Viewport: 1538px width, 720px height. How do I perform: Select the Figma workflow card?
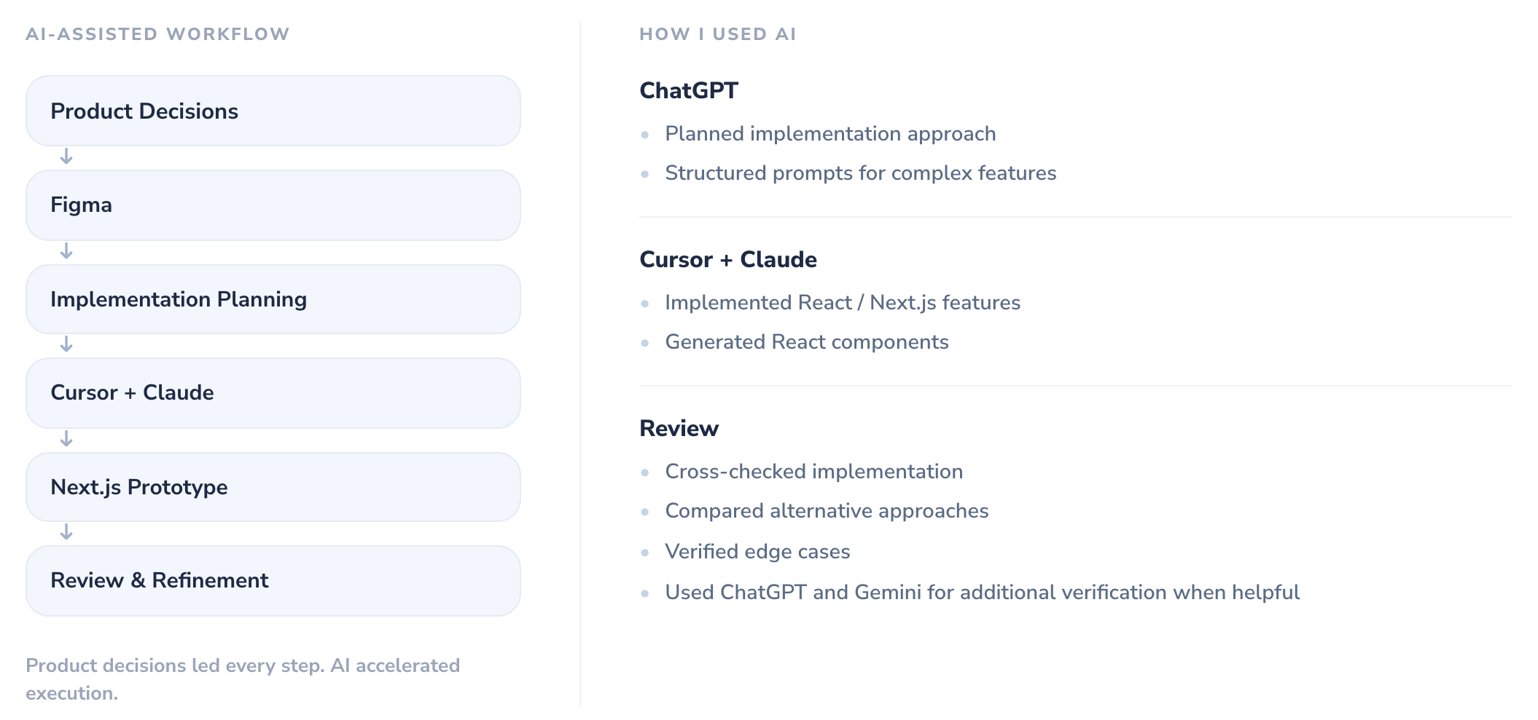pyautogui.click(x=273, y=205)
